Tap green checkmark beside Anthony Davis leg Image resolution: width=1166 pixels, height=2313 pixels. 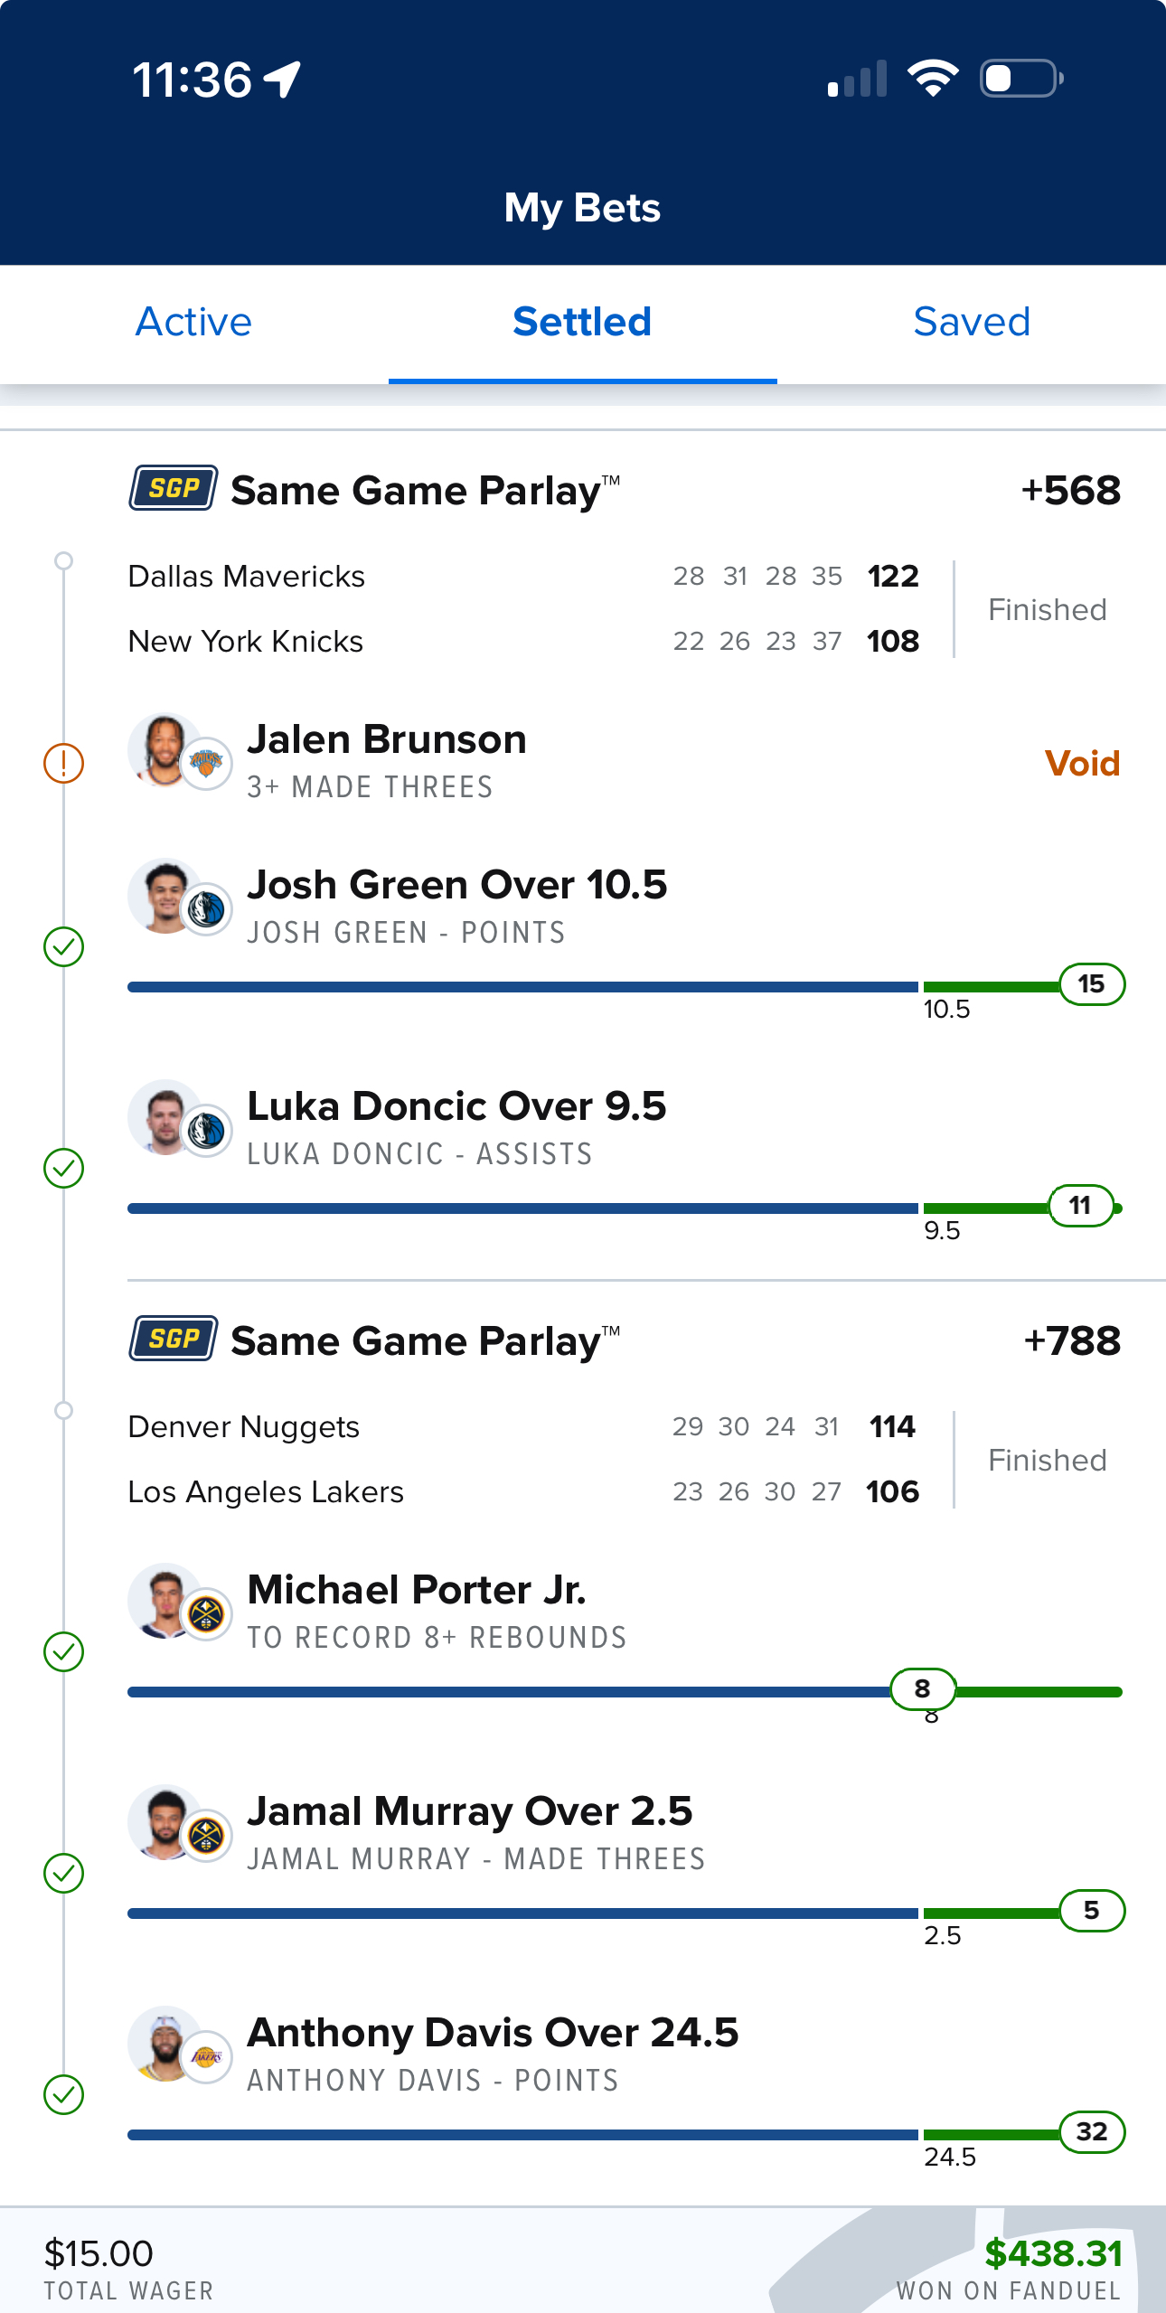click(64, 2095)
